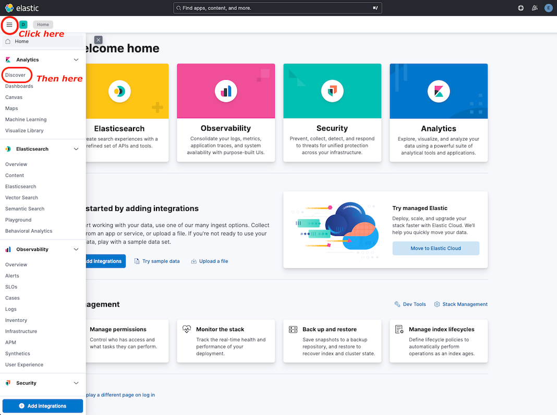Collapse the Analytics section in sidebar

[x=76, y=59]
